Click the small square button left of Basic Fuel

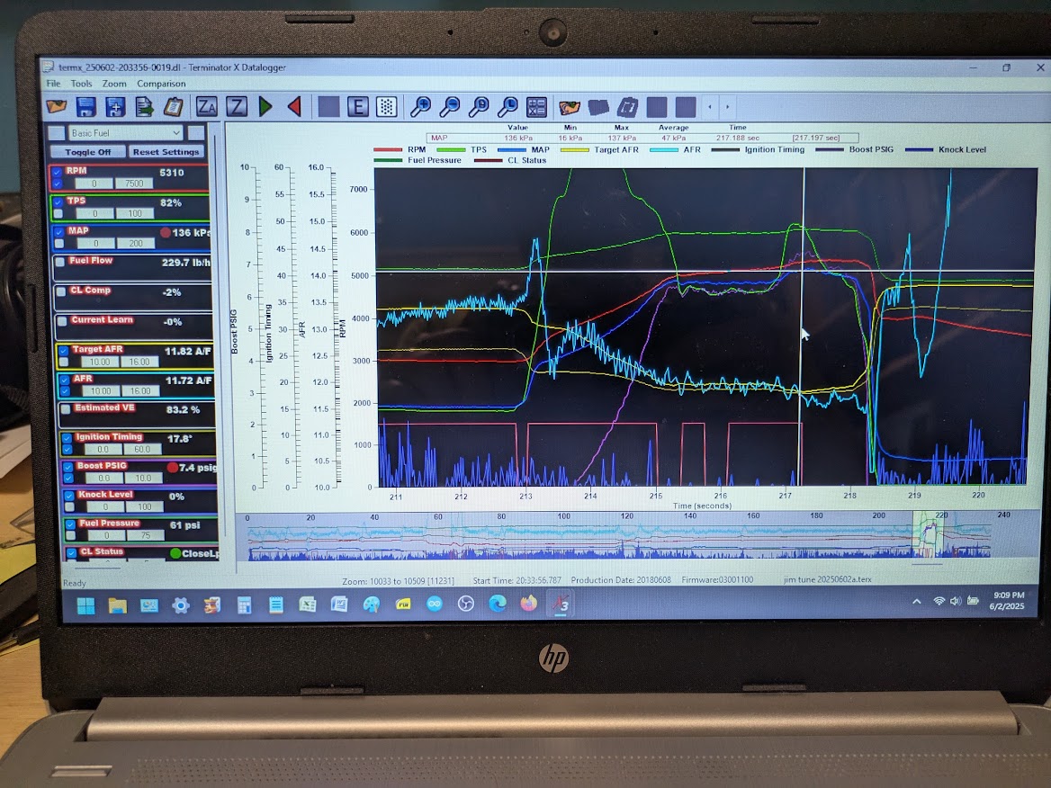point(57,132)
